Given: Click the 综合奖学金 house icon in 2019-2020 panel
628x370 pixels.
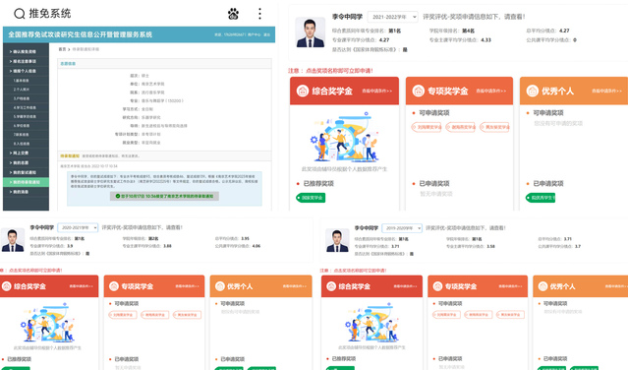Looking at the screenshot, I should click(x=331, y=286).
